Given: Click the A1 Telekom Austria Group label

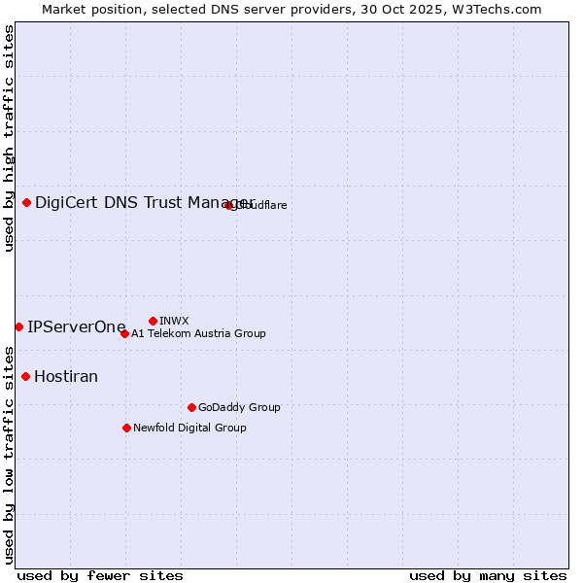Looking at the screenshot, I should (x=198, y=333).
